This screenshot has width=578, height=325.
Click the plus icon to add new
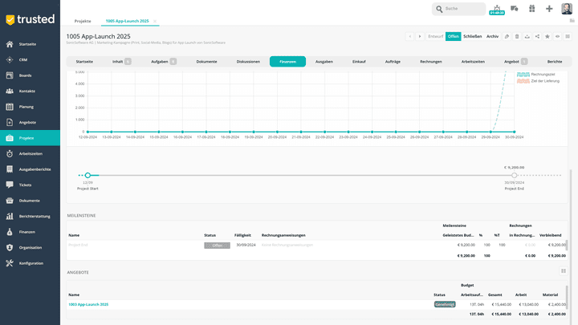(x=549, y=9)
